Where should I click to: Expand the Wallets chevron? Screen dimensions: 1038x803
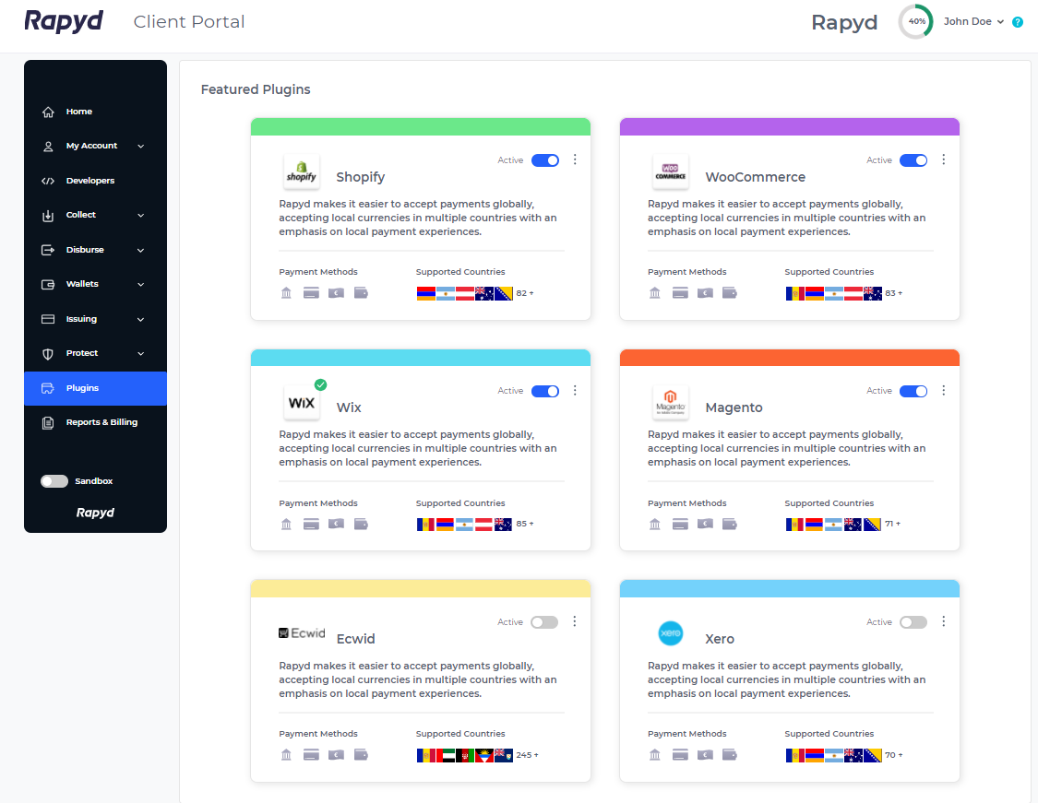[141, 285]
